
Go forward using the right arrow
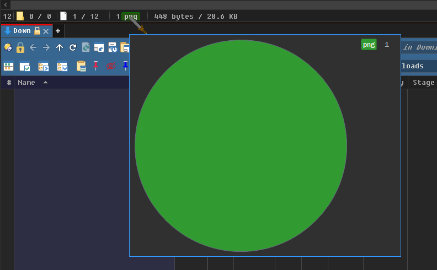tap(46, 47)
